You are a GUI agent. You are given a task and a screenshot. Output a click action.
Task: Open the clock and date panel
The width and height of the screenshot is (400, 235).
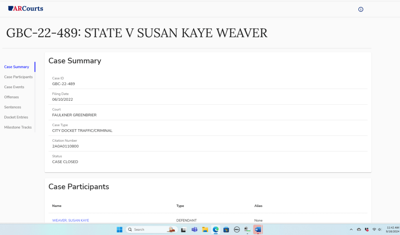coord(392,230)
